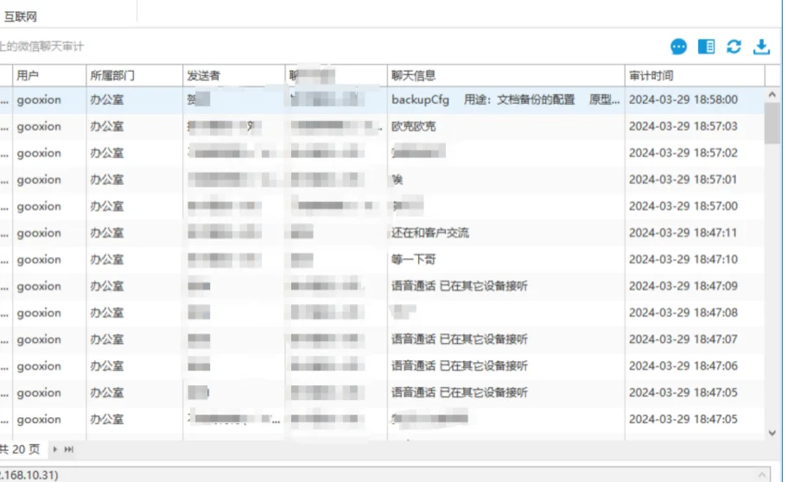This screenshot has width=788, height=482.
Task: Click audit time 2024-03-29 18:47:10
Action: (683, 259)
